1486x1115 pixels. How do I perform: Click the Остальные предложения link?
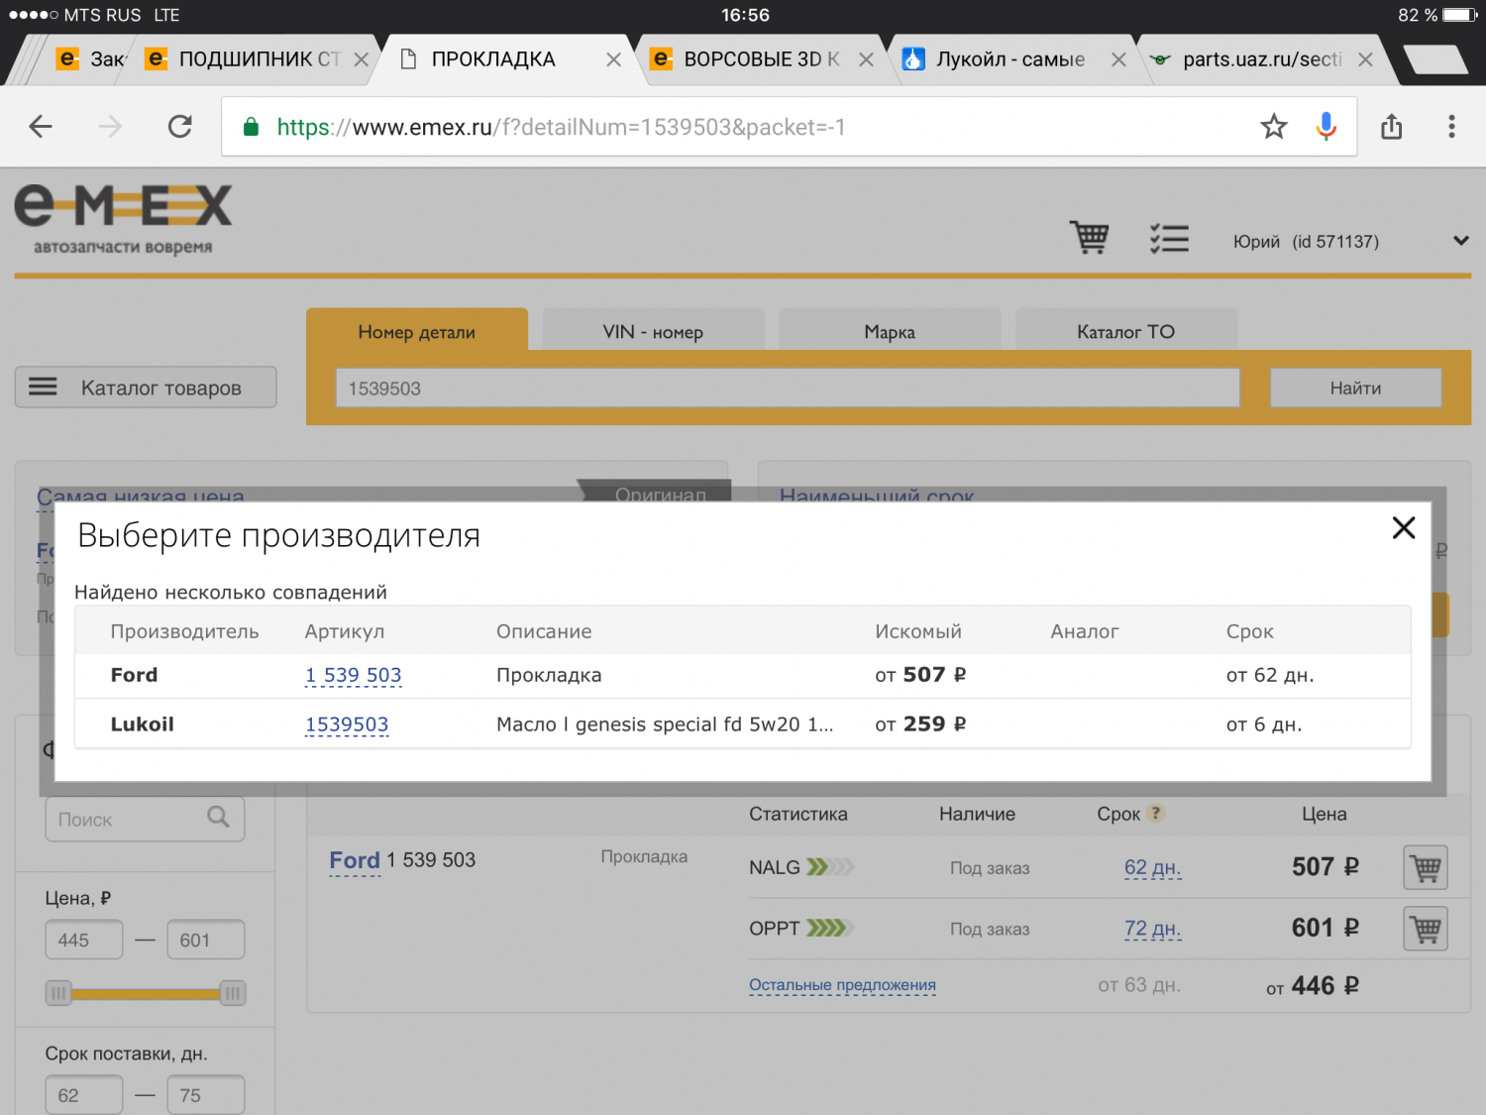(x=842, y=985)
